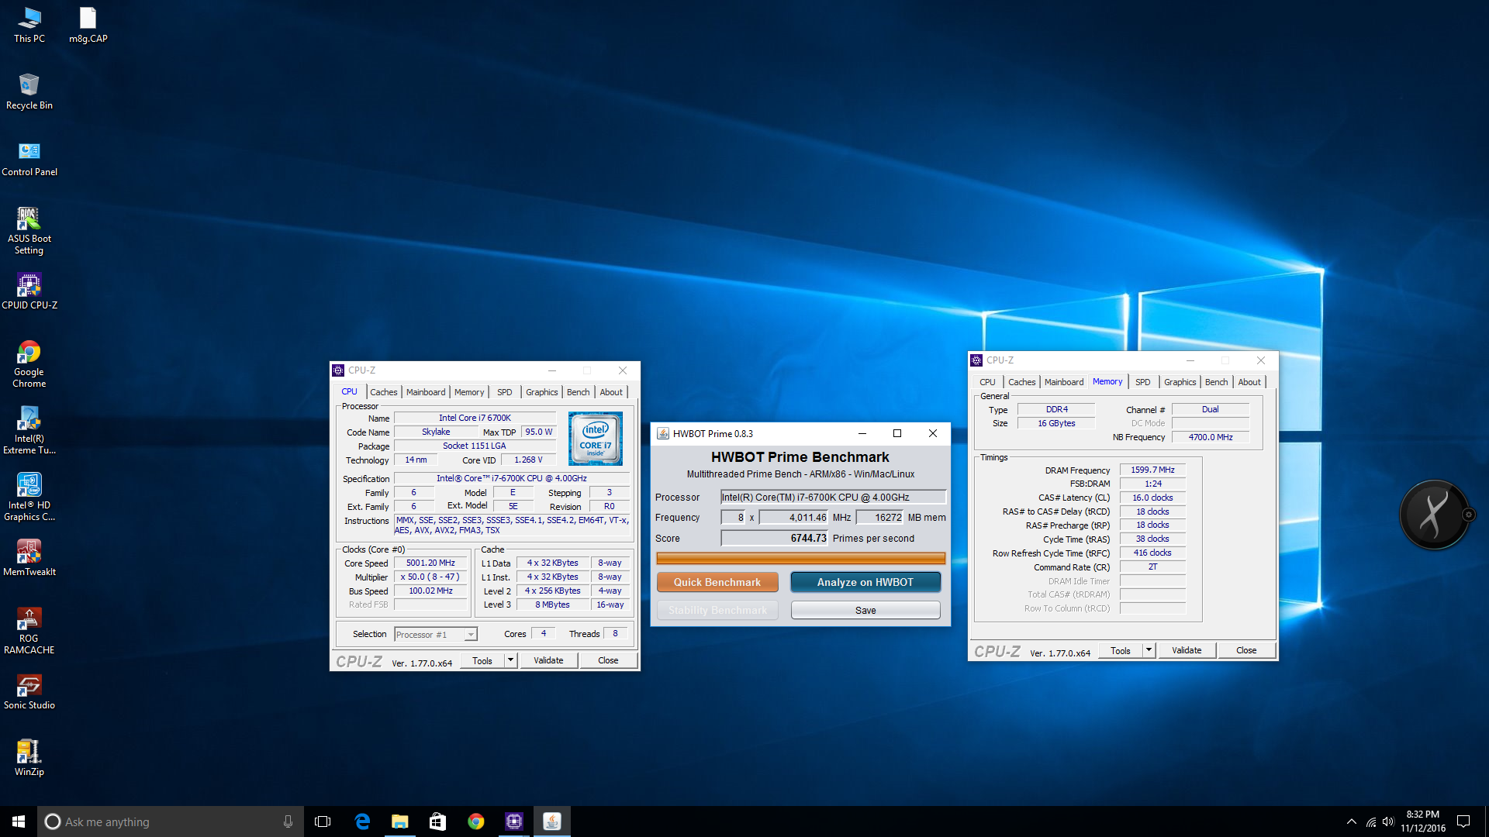Viewport: 1489px width, 837px height.
Task: Click the HWBOT Processor name field
Action: [x=833, y=497]
